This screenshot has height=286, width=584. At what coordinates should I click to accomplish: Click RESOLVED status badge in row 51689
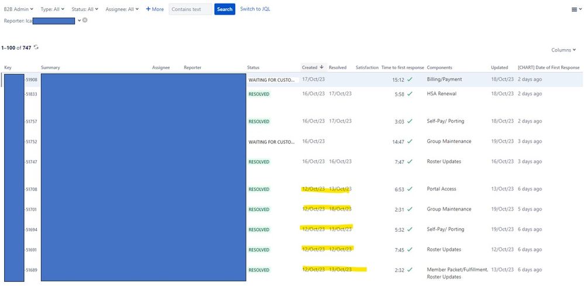tap(259, 270)
